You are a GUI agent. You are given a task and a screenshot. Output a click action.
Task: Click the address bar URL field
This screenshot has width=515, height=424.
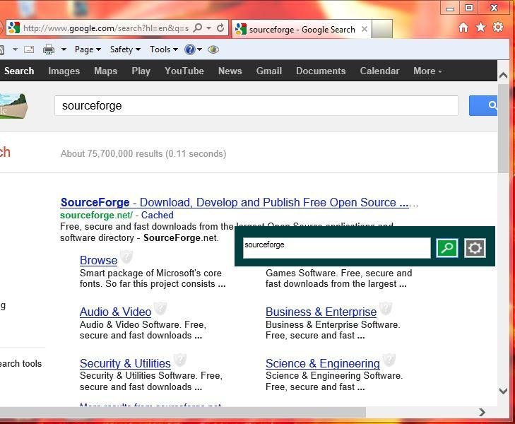click(x=106, y=28)
